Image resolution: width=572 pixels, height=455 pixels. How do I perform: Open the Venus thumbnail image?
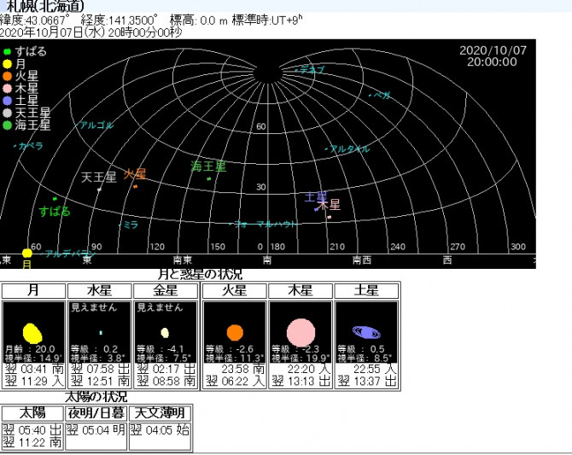point(166,332)
